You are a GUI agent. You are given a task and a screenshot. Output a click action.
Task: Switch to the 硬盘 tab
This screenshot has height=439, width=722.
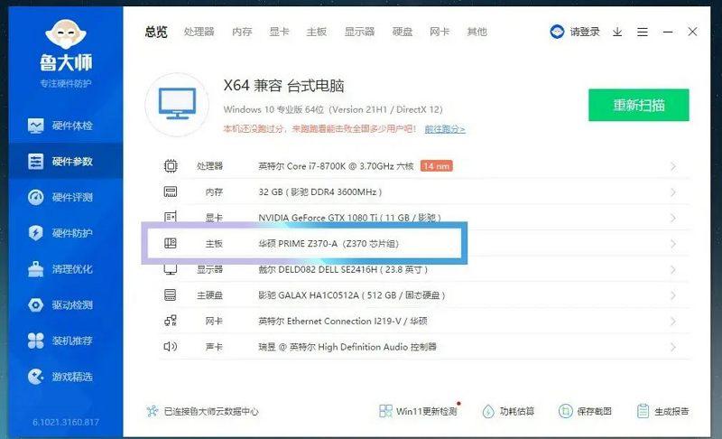[x=402, y=32]
